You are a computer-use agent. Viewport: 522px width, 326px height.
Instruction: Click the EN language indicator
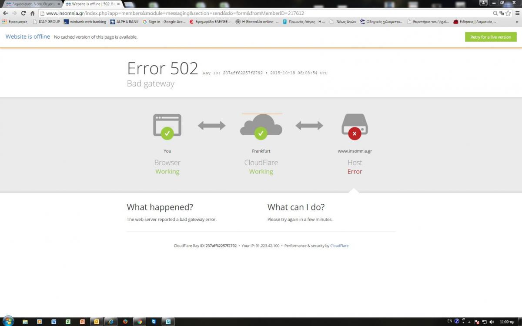[x=450, y=321]
